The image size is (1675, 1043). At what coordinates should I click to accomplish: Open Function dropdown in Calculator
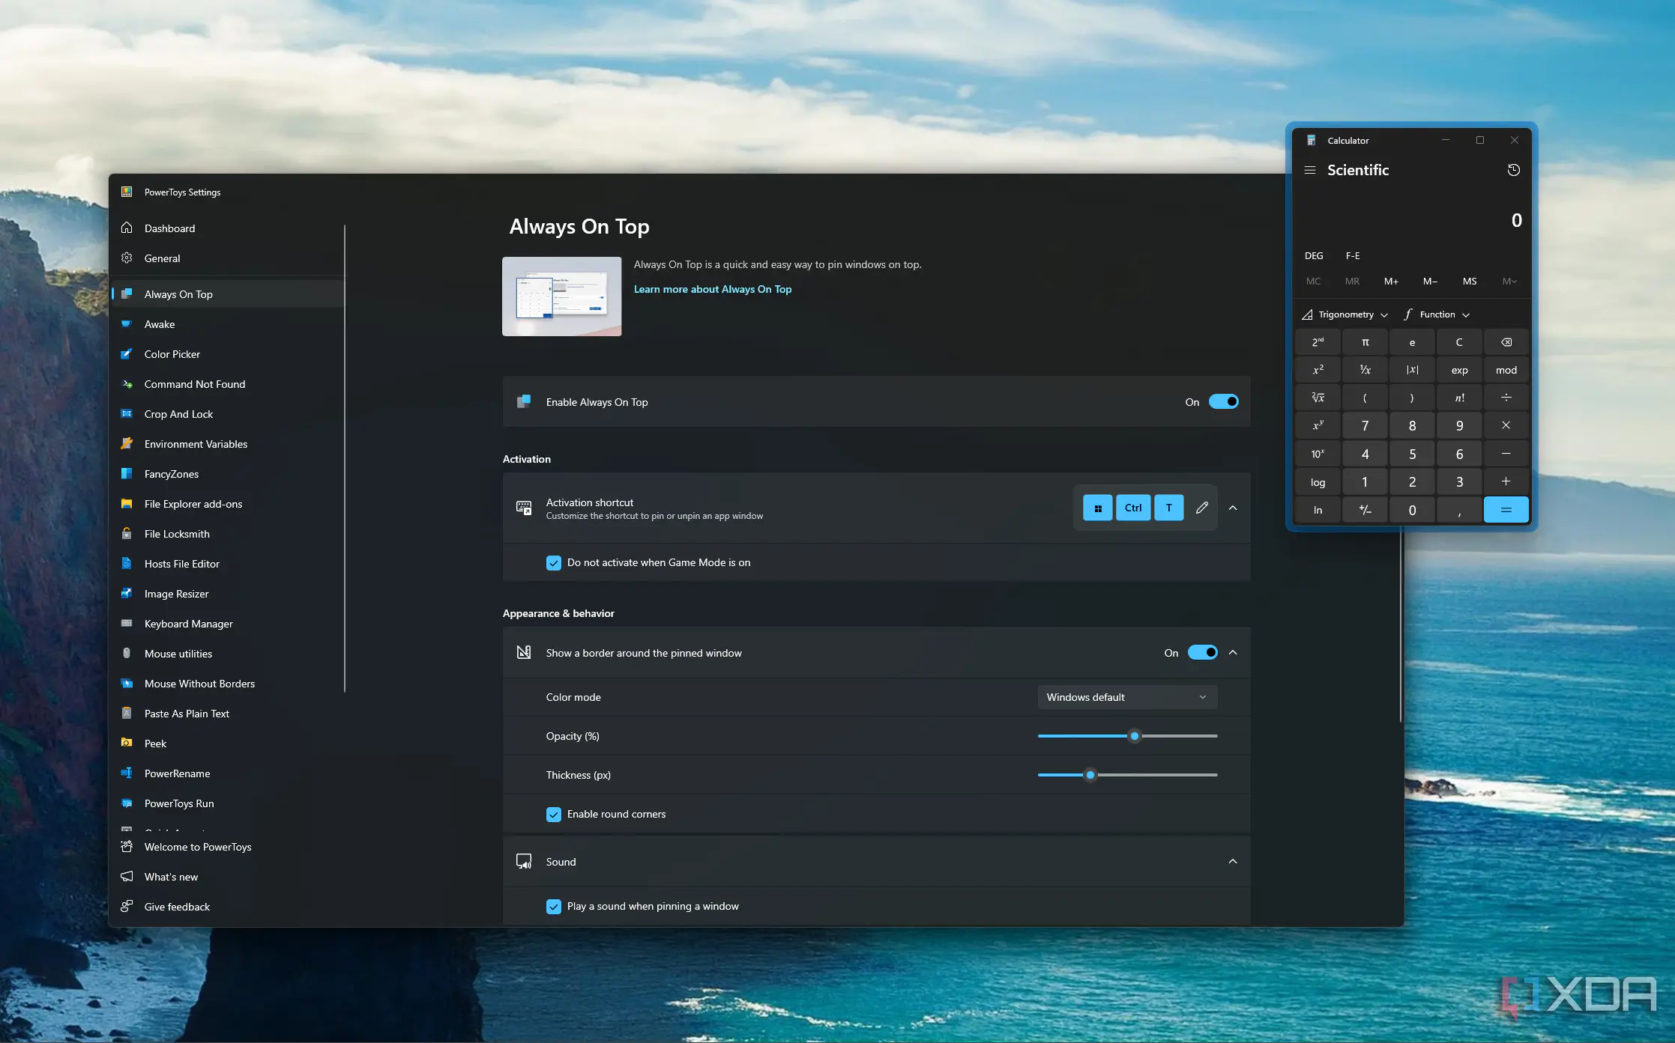(x=1437, y=314)
